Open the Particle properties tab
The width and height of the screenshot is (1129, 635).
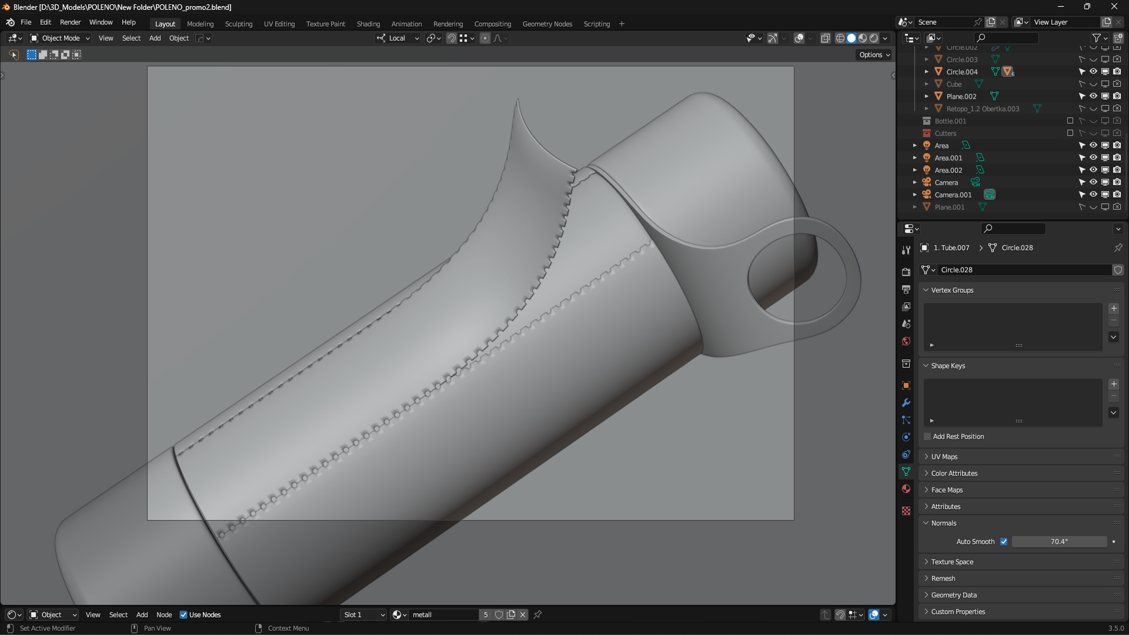click(906, 420)
